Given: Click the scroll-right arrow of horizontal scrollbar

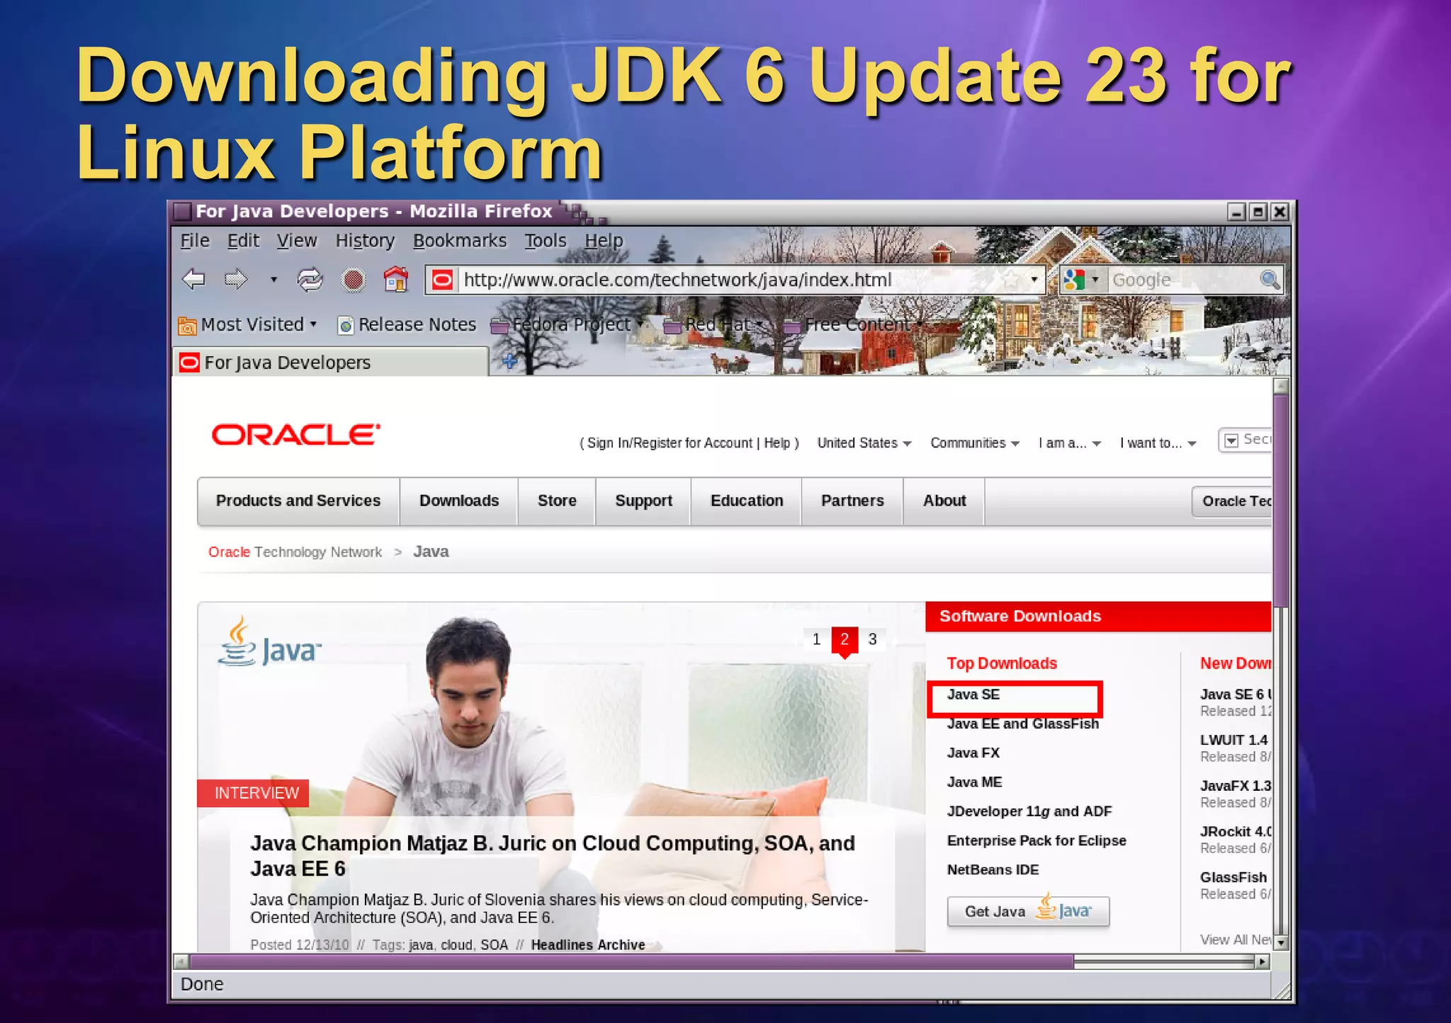Looking at the screenshot, I should coord(1262,962).
